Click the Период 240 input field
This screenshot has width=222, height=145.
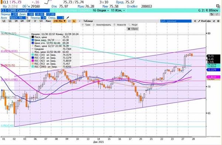coord(14,14)
